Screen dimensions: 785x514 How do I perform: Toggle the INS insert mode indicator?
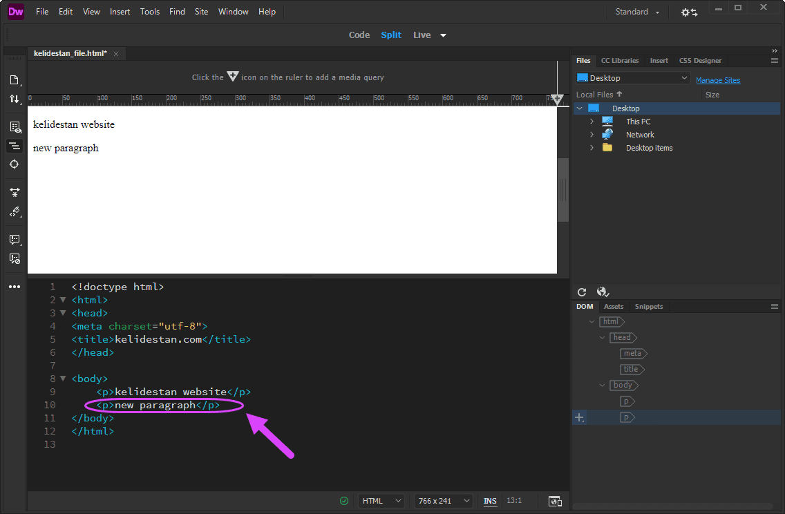(490, 501)
